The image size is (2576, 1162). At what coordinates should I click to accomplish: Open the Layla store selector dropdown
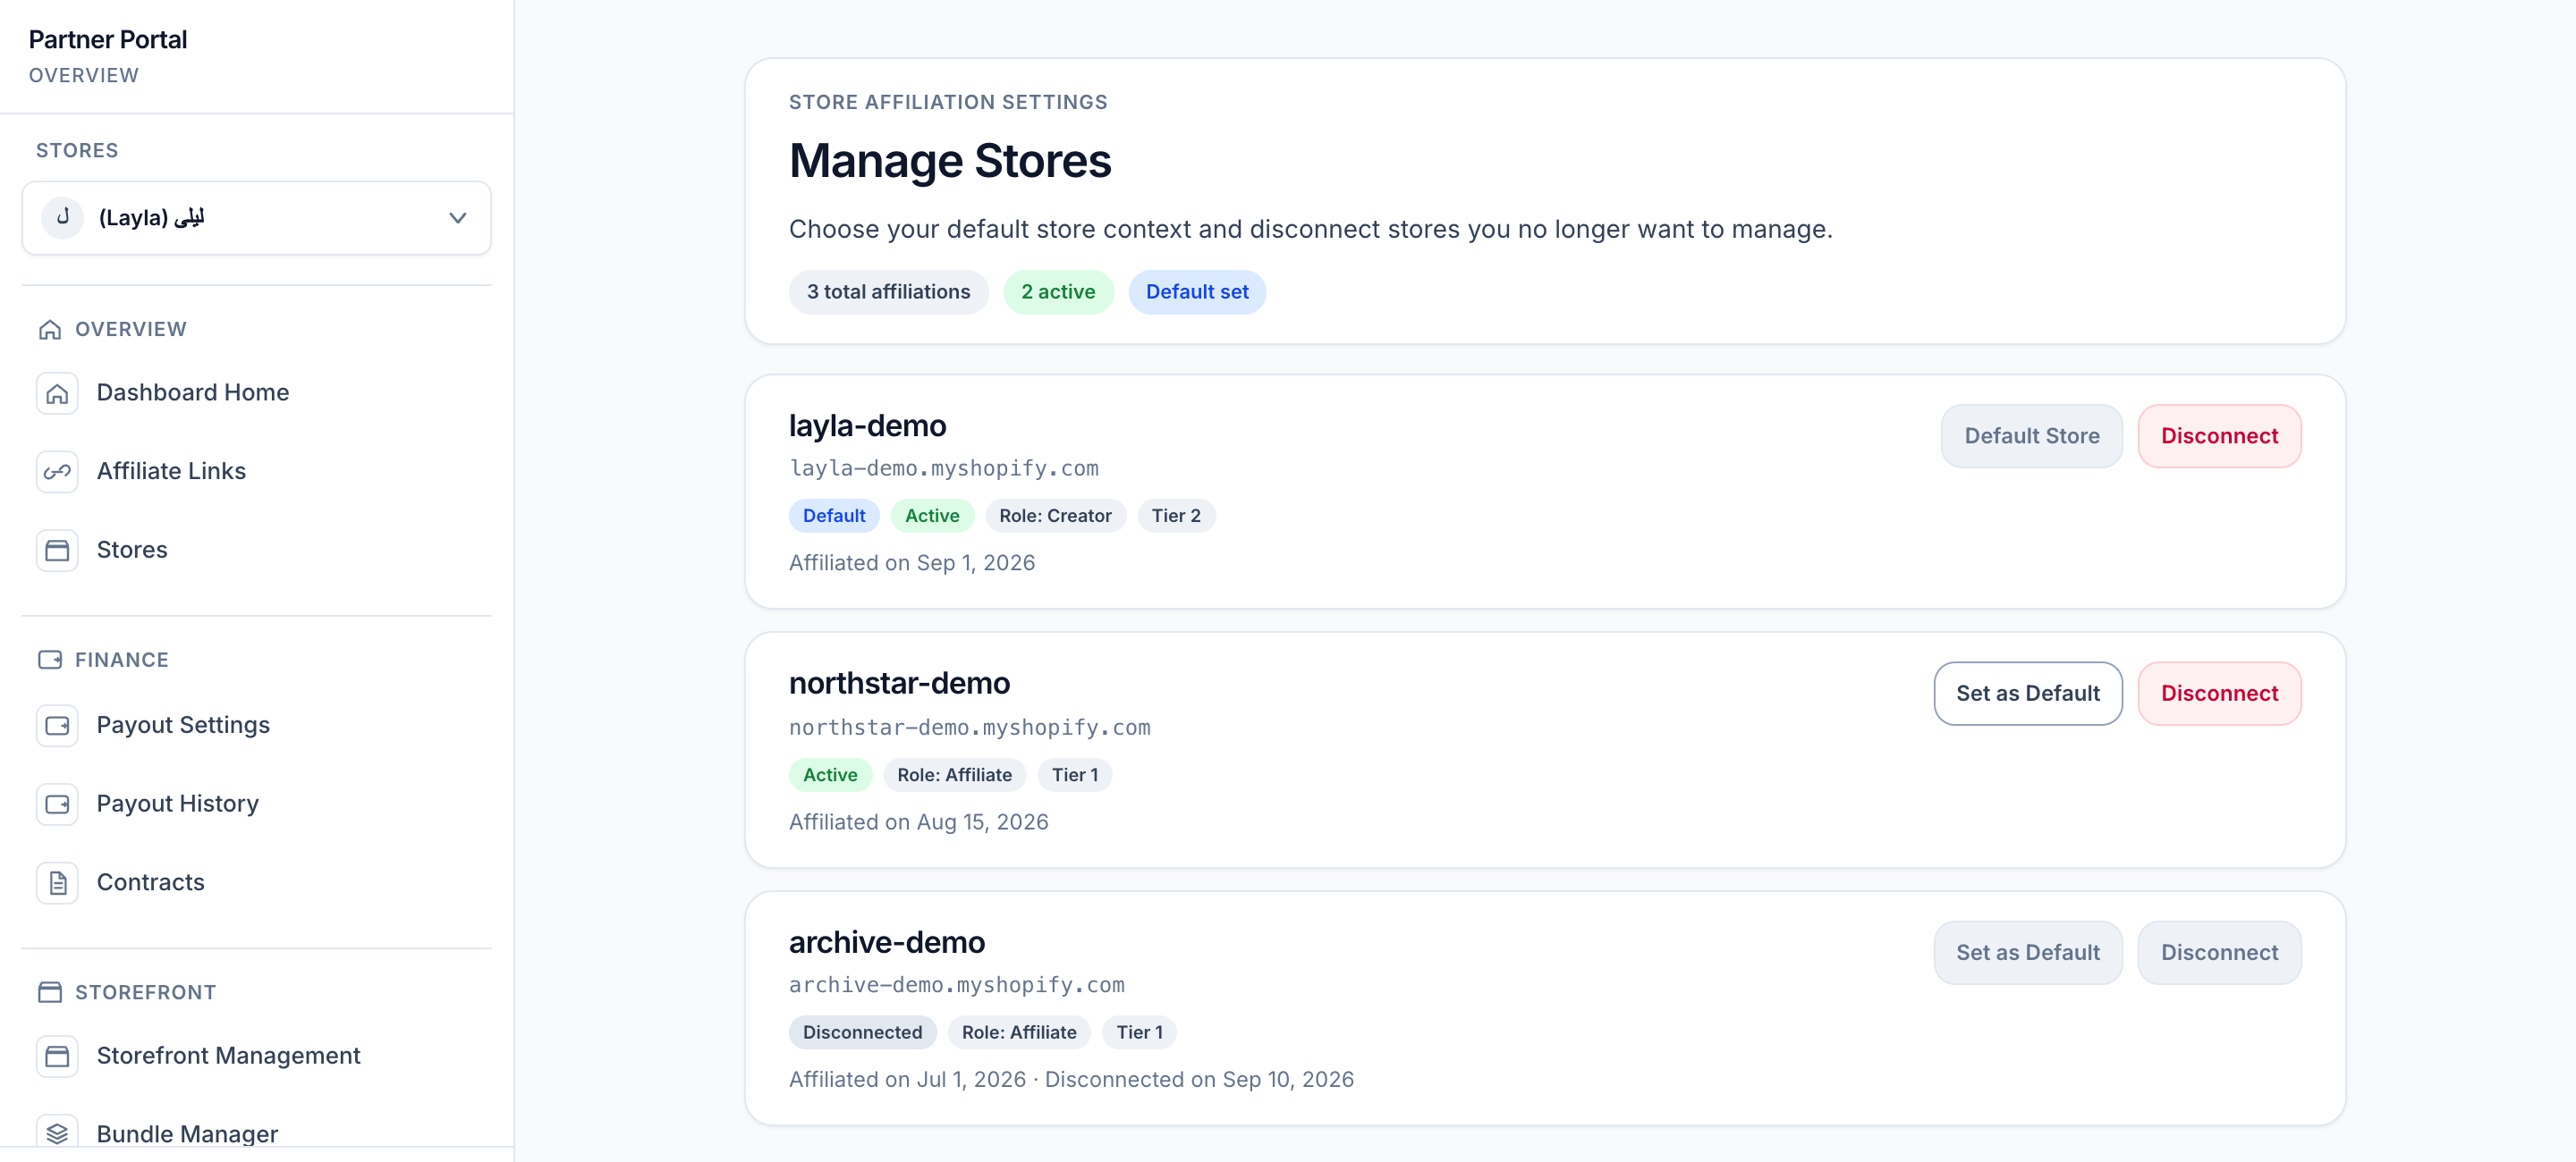pos(256,218)
